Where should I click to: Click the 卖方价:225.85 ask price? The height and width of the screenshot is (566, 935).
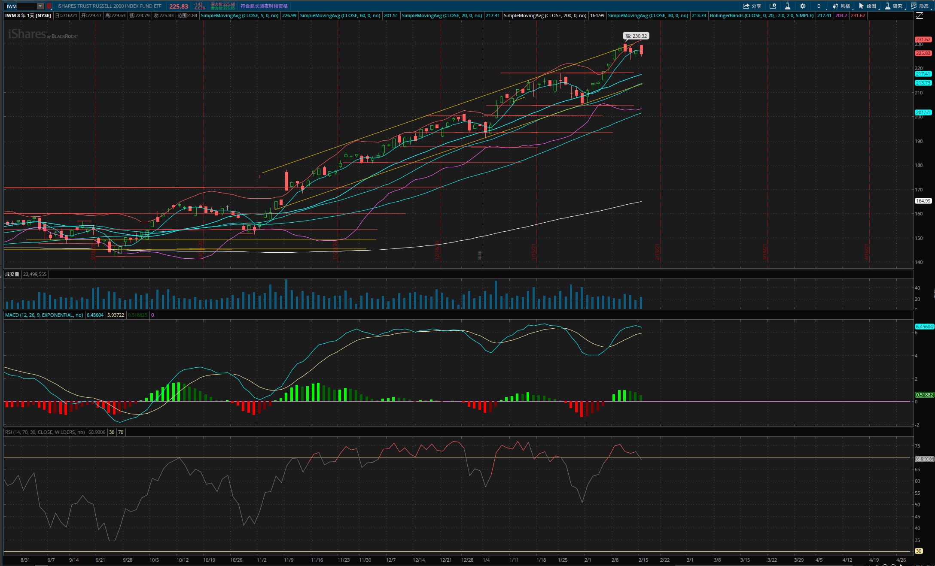click(223, 8)
